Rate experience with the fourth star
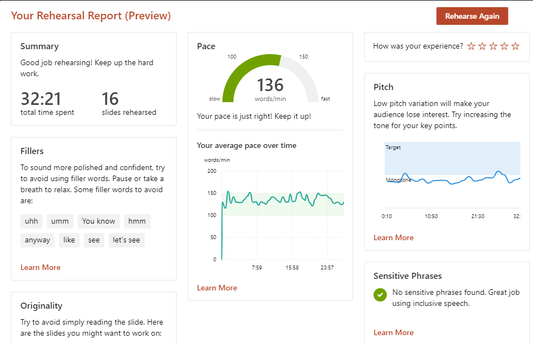Screen dimensions: 538x344 pos(504,46)
